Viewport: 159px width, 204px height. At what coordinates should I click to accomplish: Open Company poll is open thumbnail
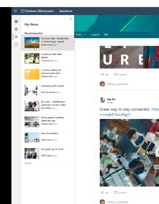[32, 90]
